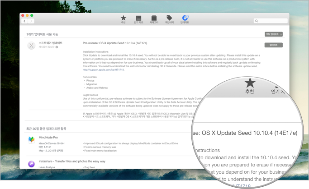
Task: Click the '최근 30일 동안 업데이트된 항목' heading
Action: coord(46,129)
